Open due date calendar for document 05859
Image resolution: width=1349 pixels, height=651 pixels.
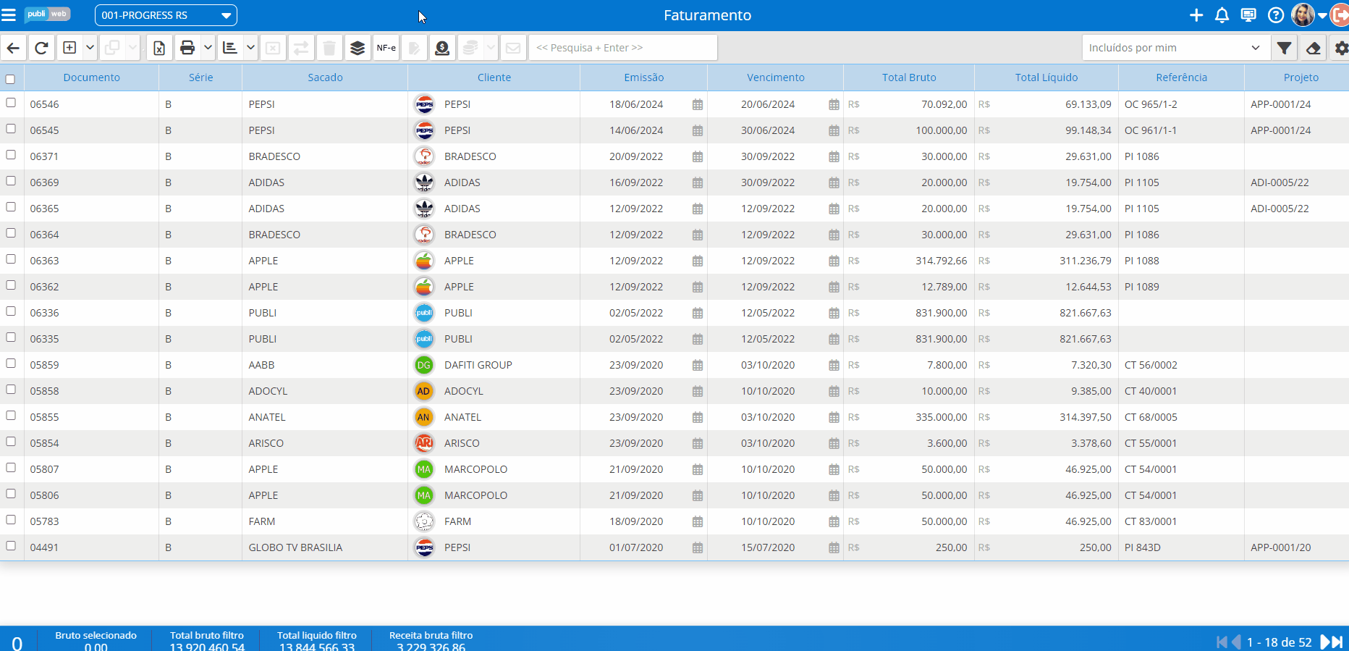point(834,365)
